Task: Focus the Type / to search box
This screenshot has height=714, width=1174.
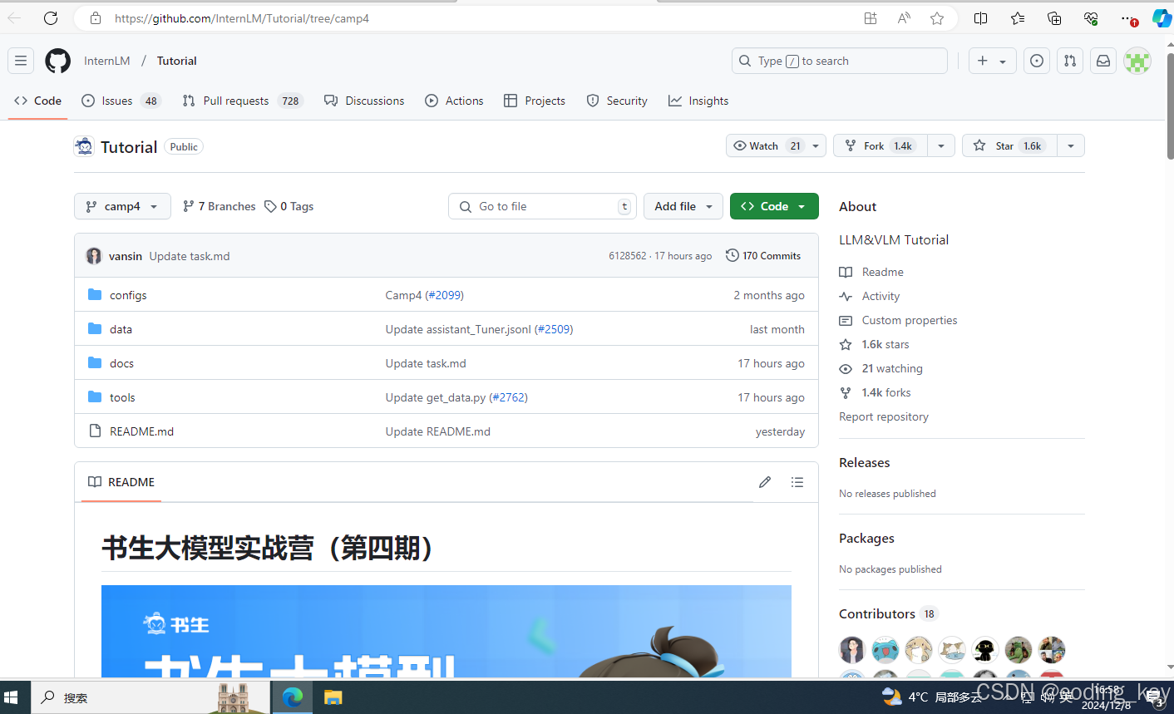Action: [x=840, y=61]
